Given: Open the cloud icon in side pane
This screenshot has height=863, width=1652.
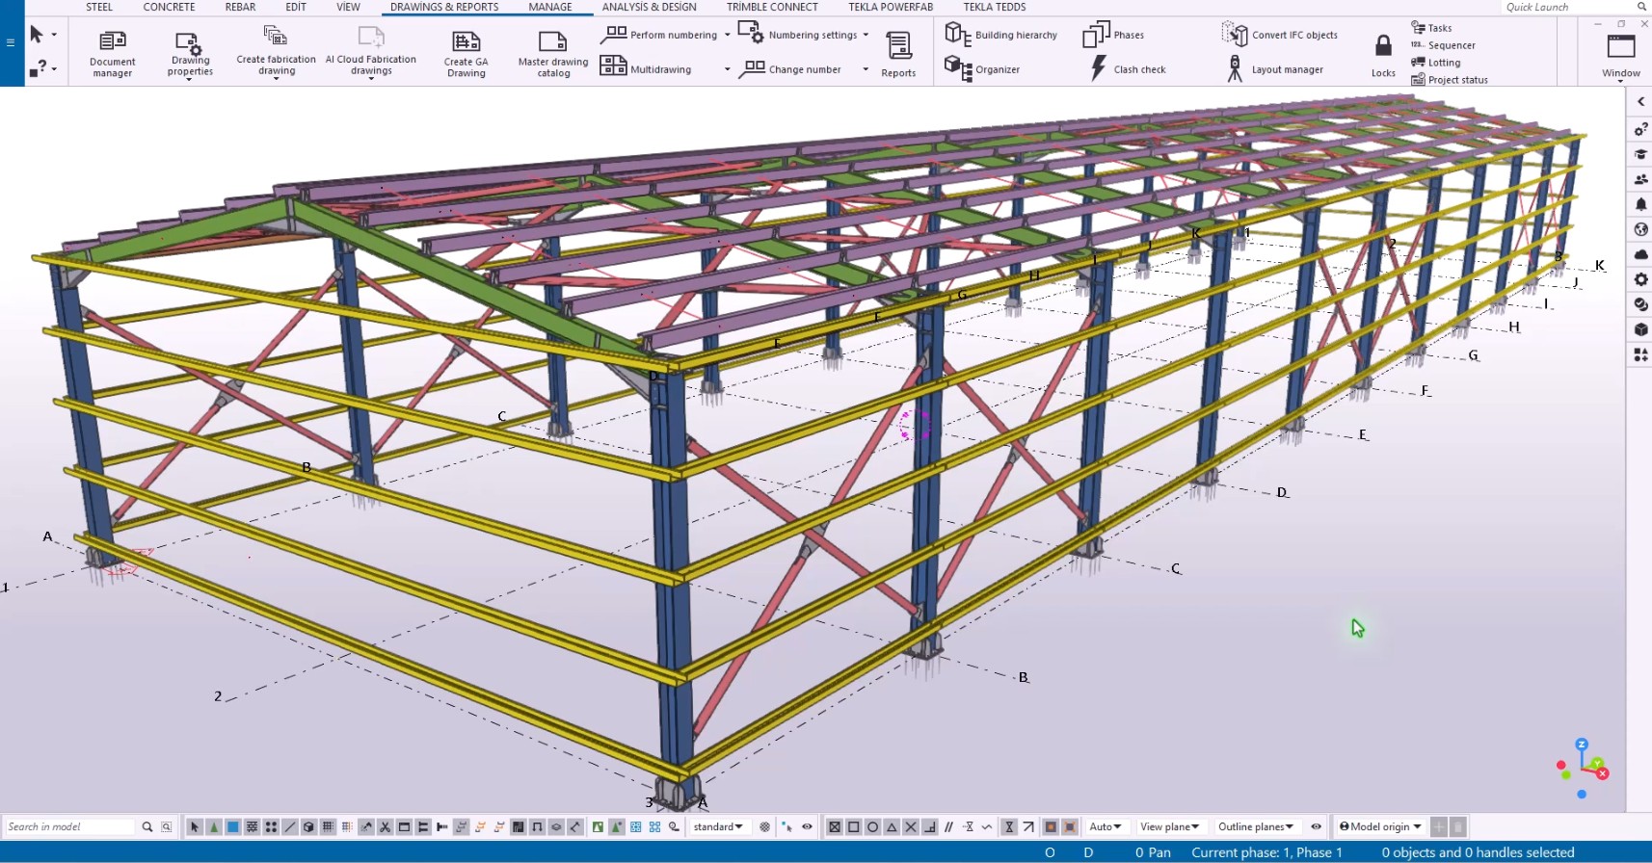Looking at the screenshot, I should coord(1640,254).
